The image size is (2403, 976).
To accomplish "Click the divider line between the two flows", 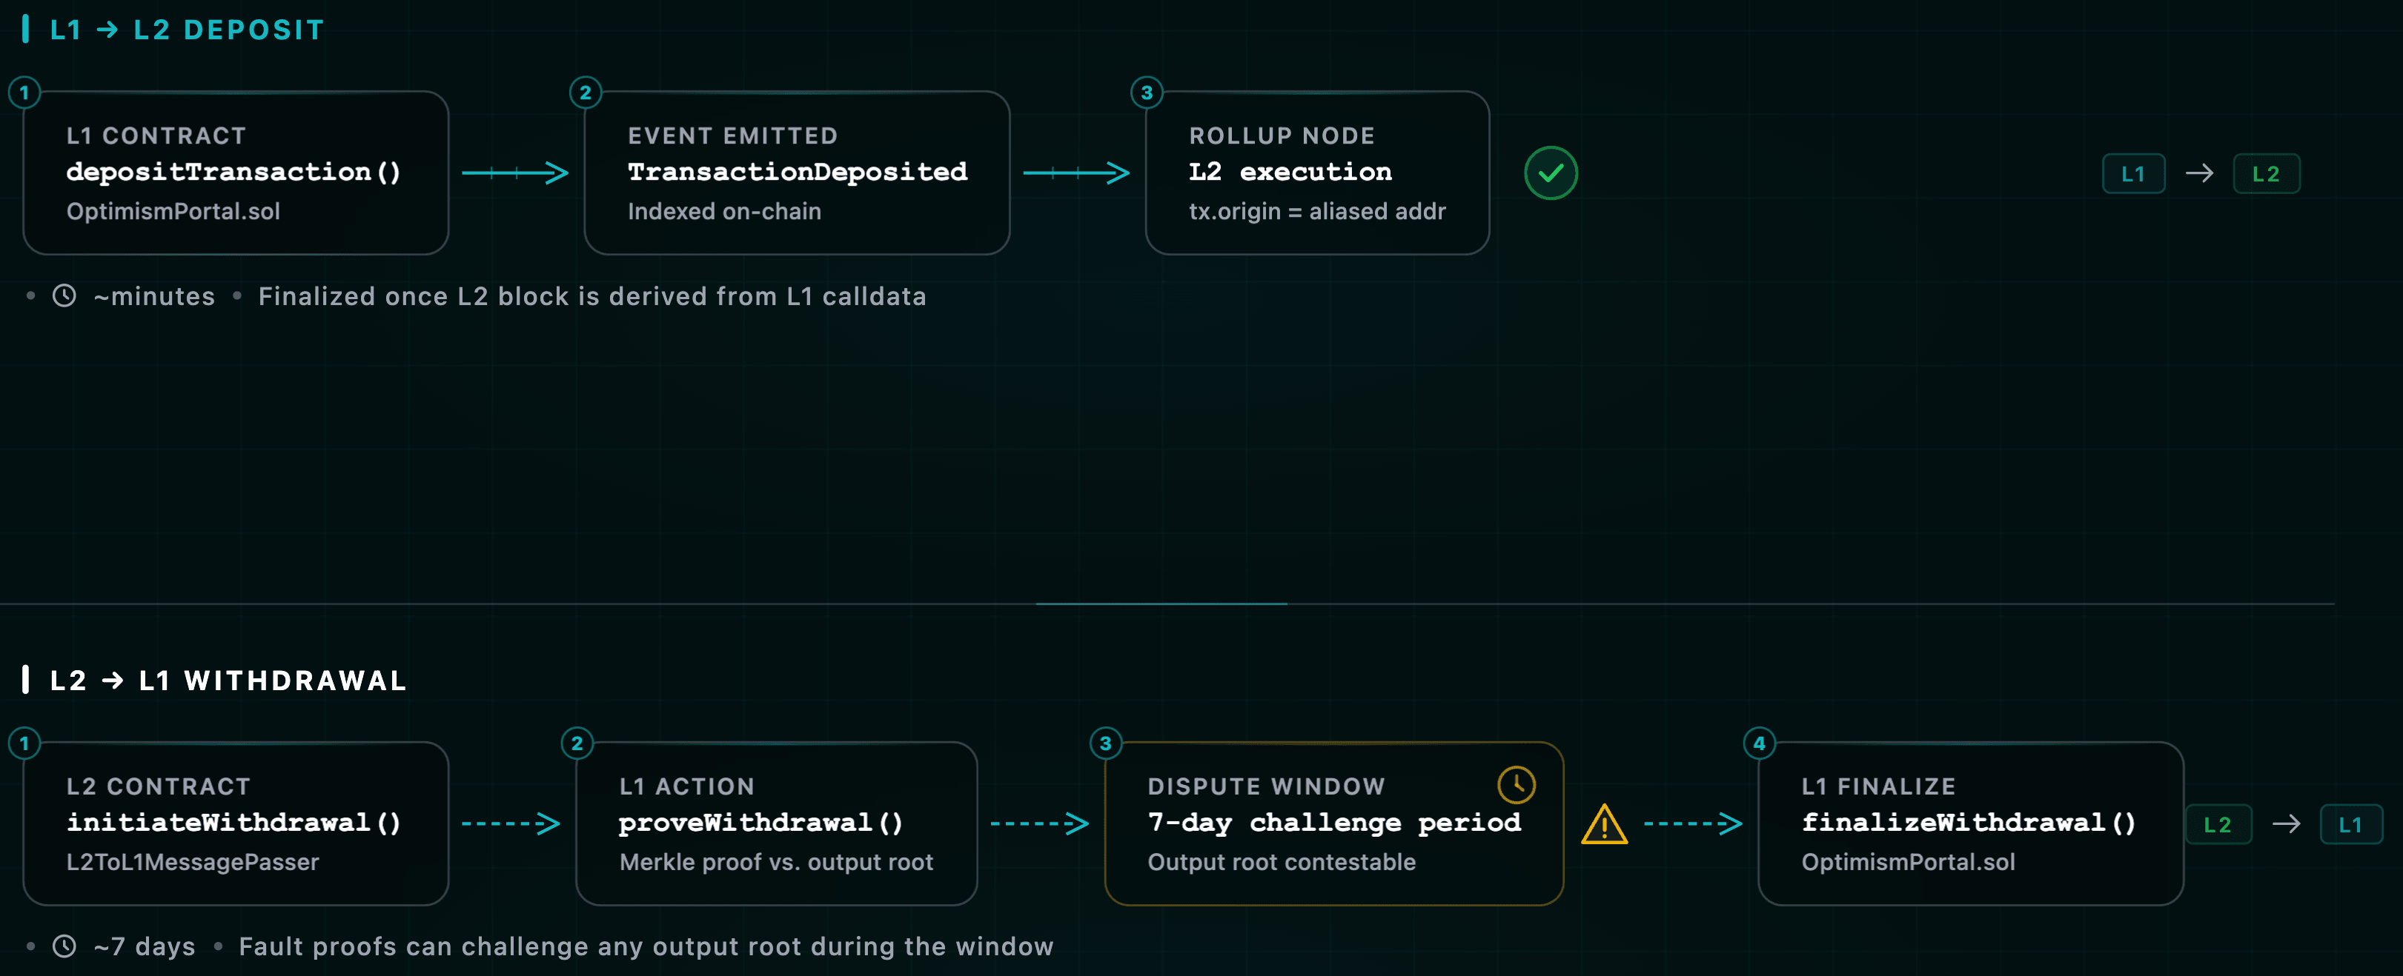I will click(x=1161, y=603).
